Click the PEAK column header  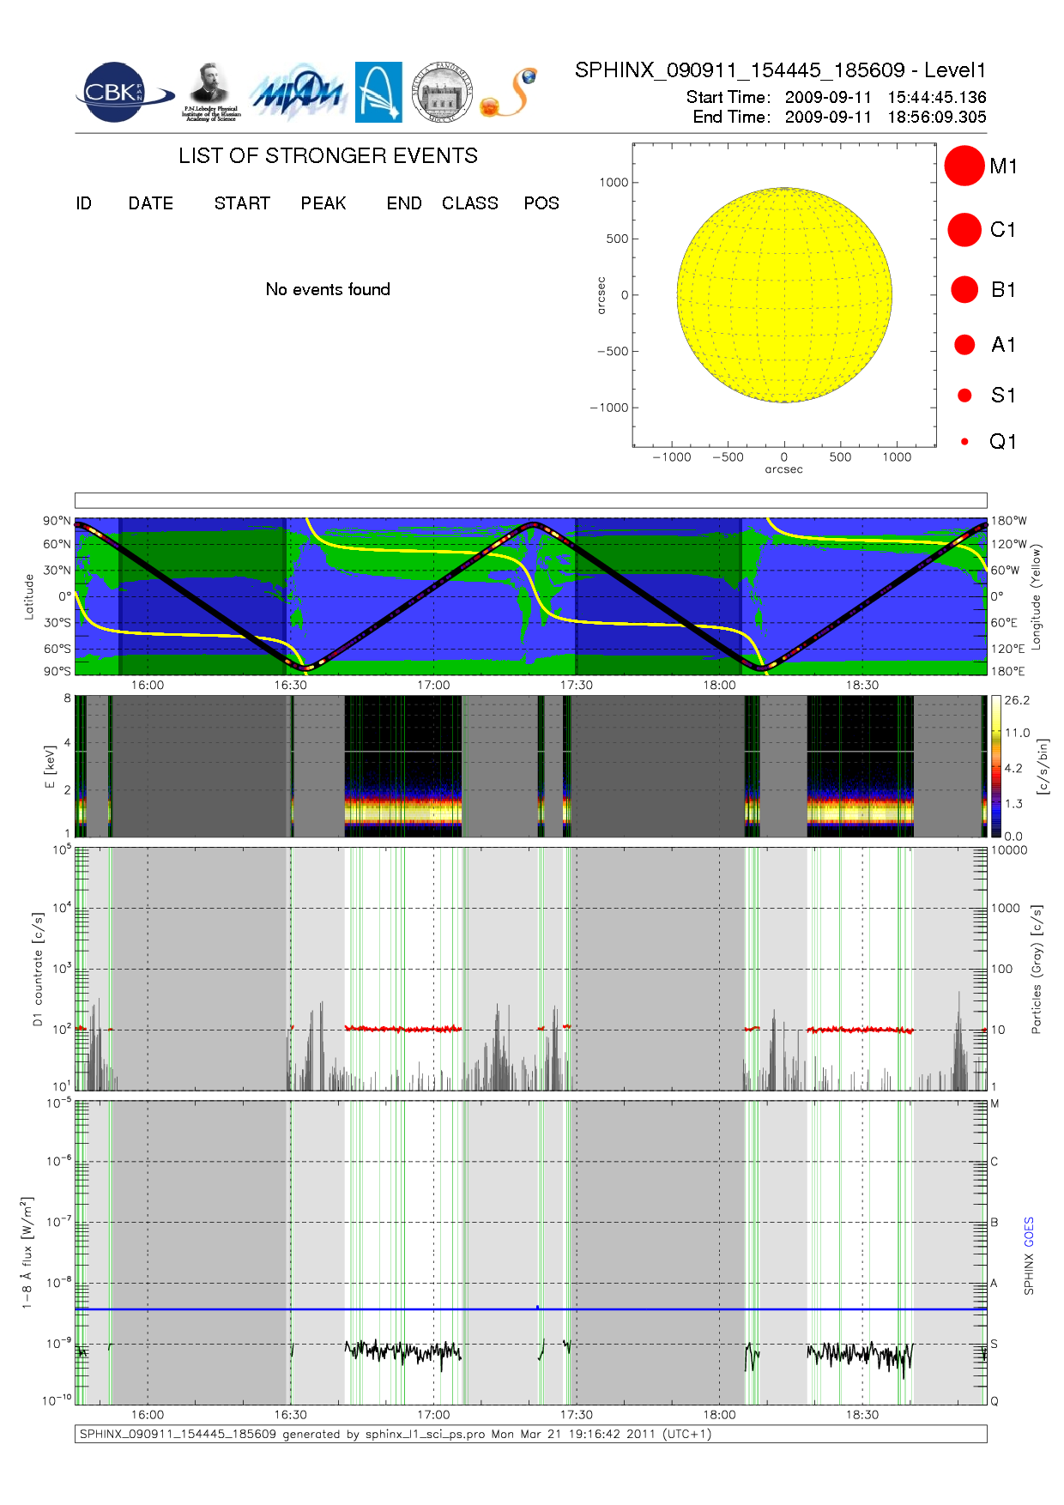323,203
